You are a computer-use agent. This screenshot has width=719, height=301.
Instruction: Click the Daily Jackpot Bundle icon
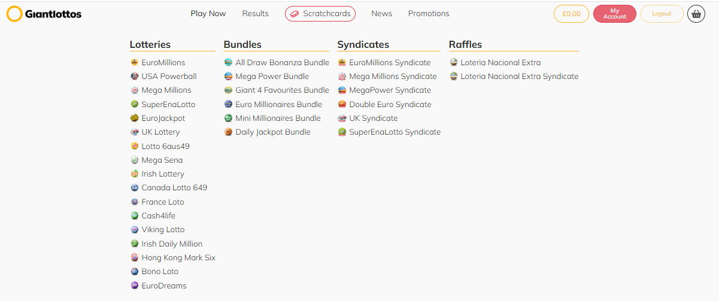(228, 132)
